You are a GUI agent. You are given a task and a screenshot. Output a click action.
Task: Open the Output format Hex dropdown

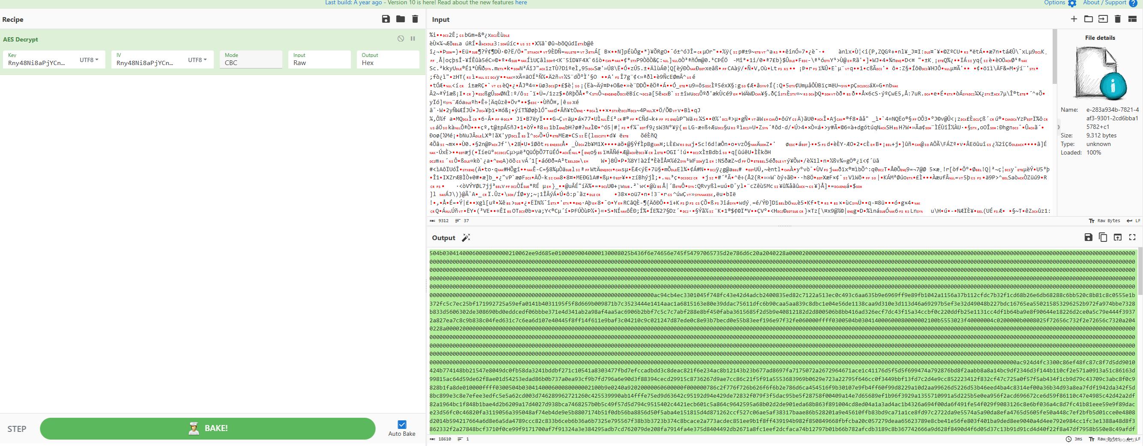[387, 59]
